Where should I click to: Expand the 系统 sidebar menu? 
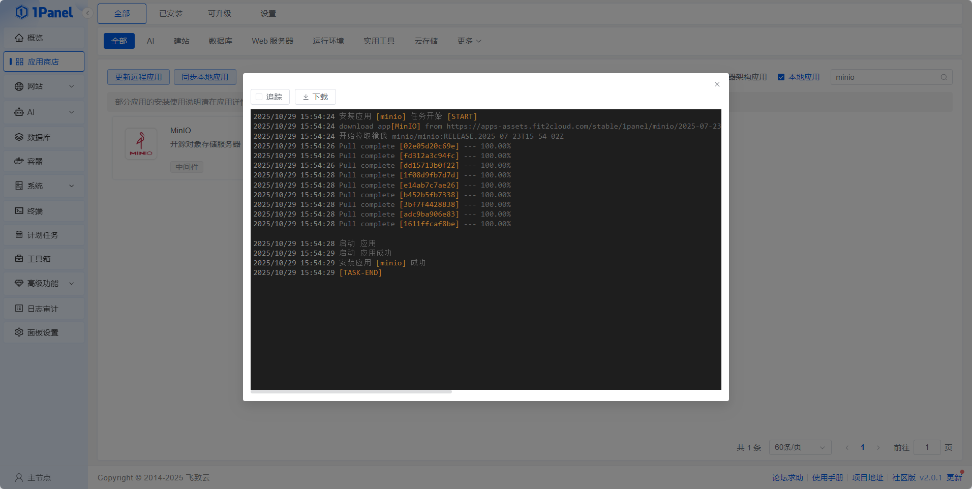(44, 186)
